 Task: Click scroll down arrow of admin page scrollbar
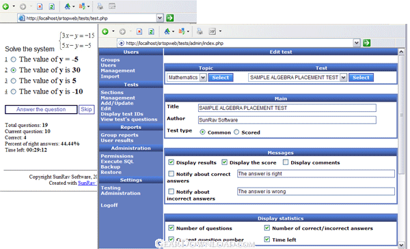coord(401,244)
